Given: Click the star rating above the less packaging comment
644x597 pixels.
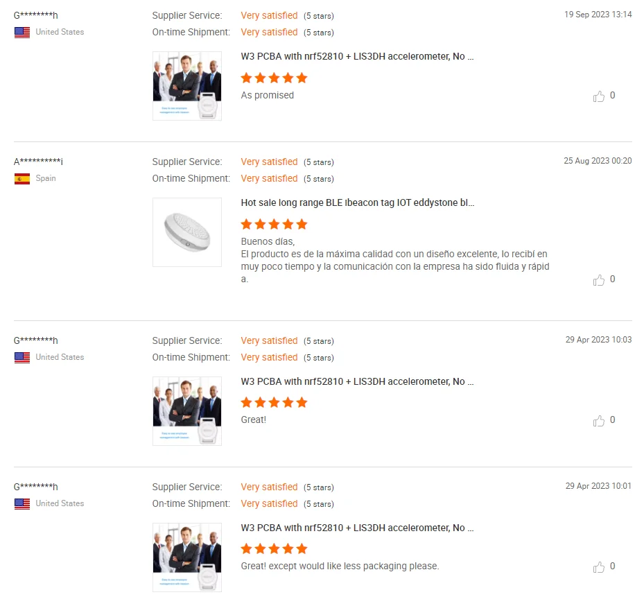Looking at the screenshot, I should [274, 548].
